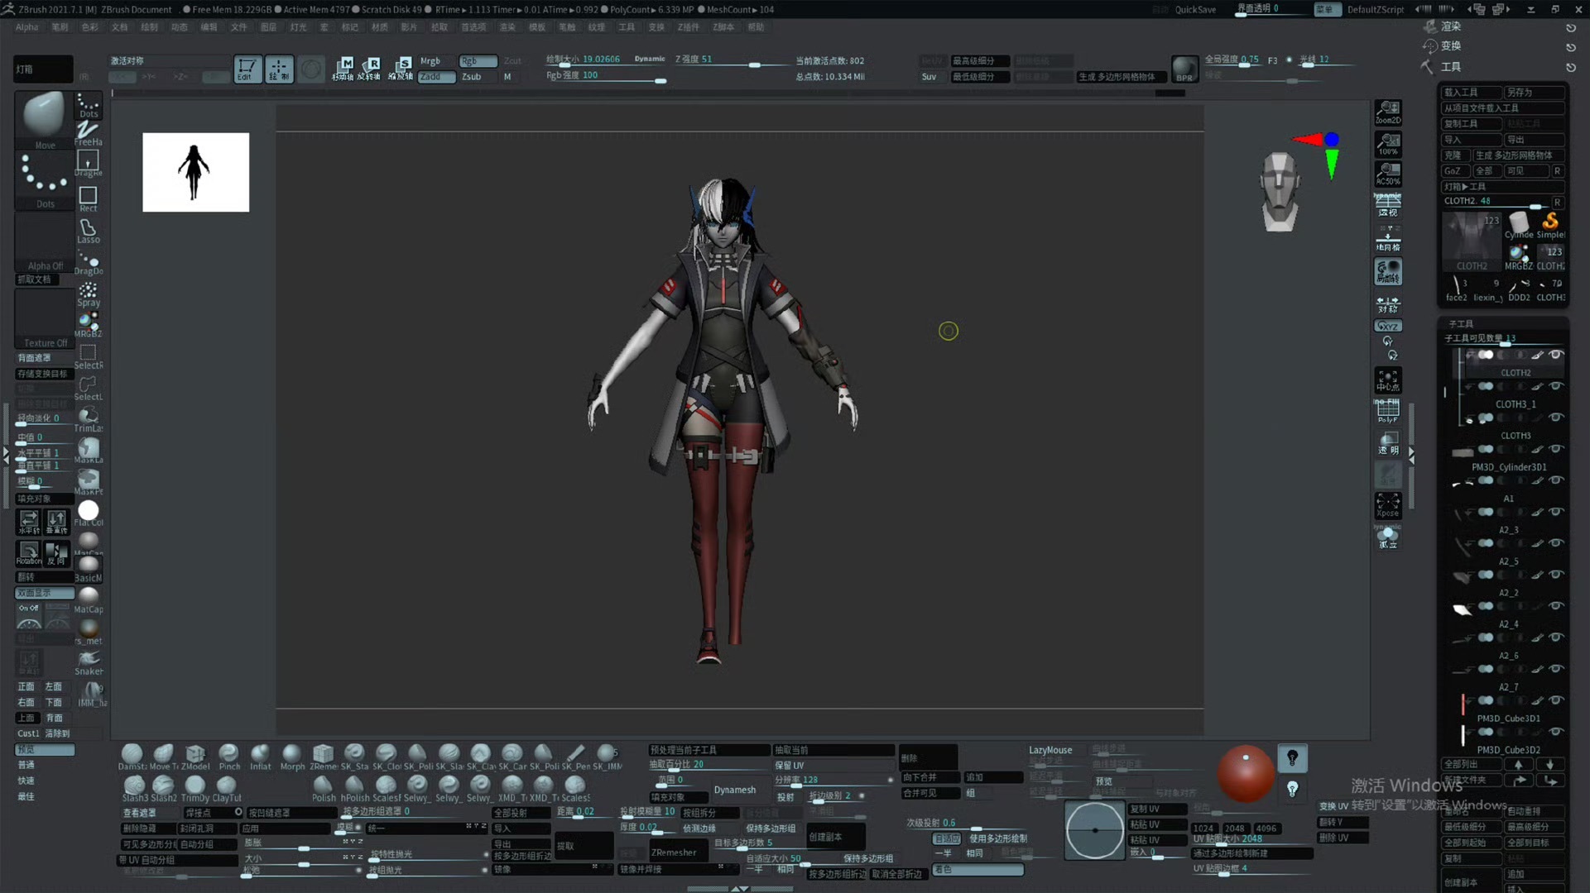This screenshot has width=1590, height=893.
Task: Select the ClayTubes brush
Action: click(x=226, y=788)
